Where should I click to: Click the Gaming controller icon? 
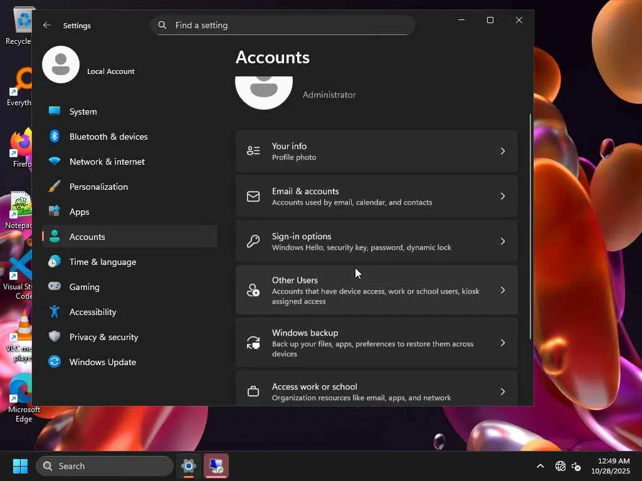[55, 286]
